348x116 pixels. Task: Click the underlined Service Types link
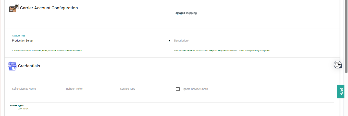[x=17, y=106]
